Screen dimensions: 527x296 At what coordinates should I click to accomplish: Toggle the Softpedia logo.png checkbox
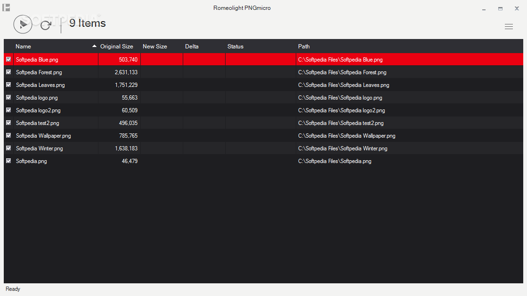tap(8, 98)
